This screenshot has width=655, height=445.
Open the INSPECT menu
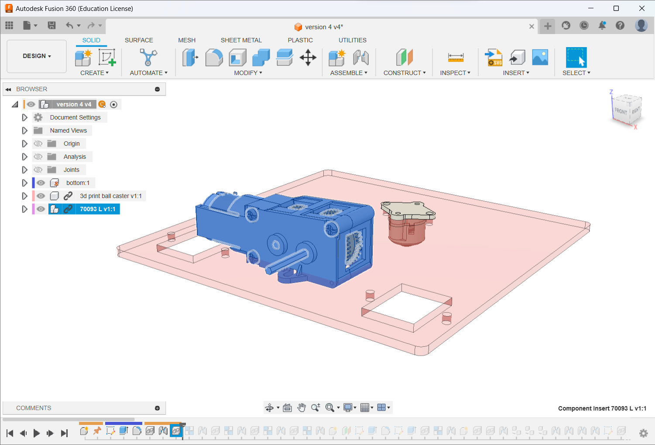click(455, 73)
